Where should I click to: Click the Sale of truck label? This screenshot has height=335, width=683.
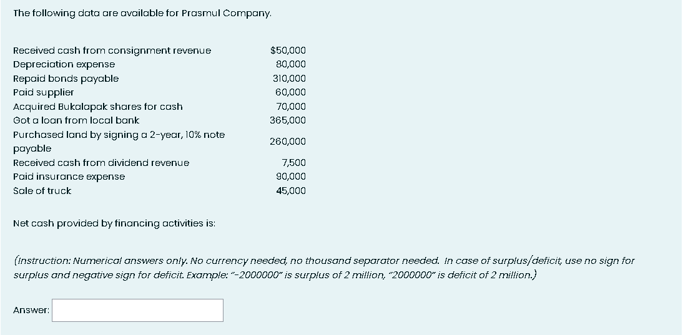(42, 191)
